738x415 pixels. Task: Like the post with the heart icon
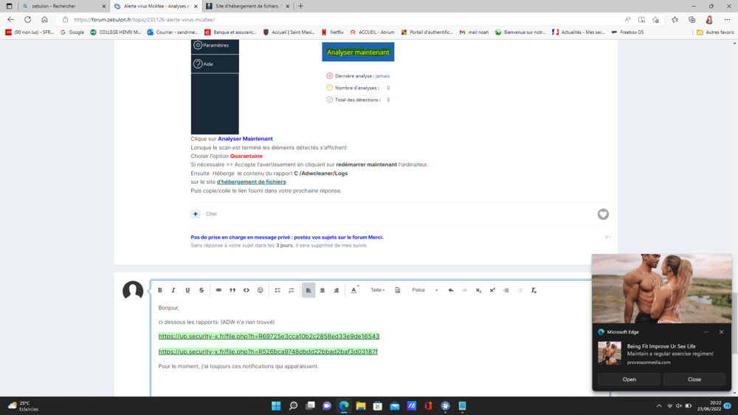603,214
